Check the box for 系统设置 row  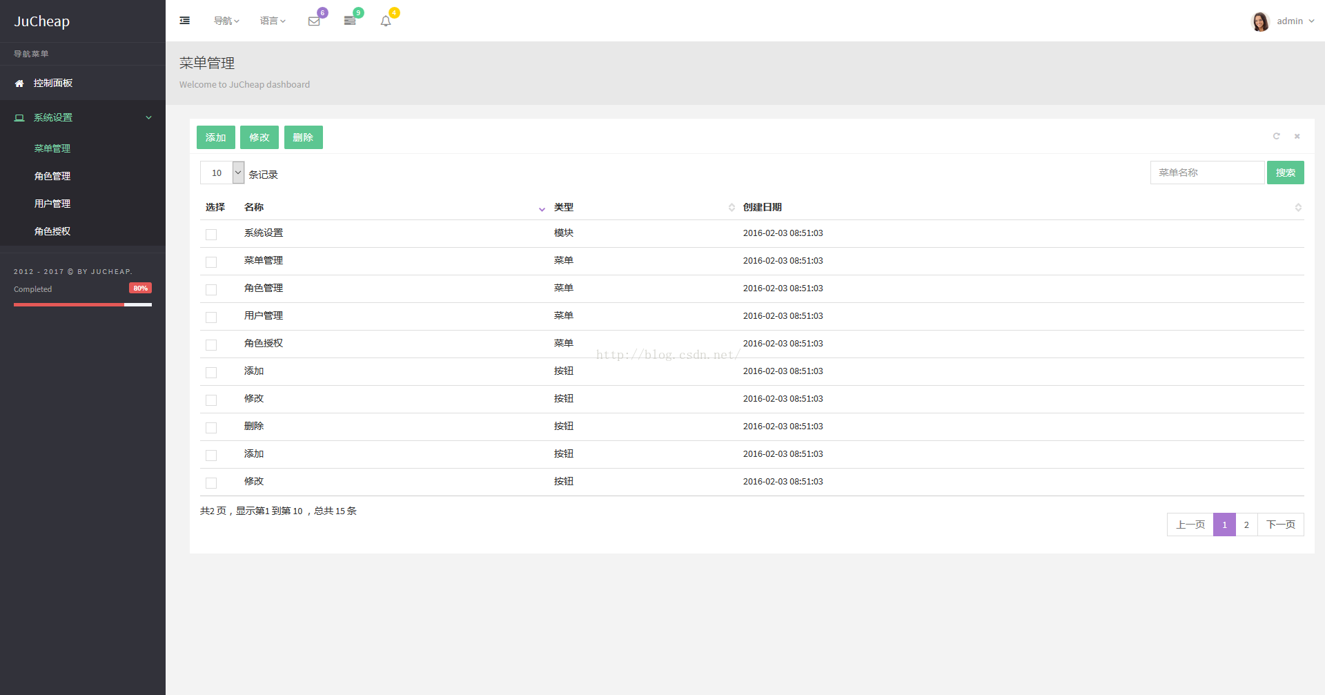pos(211,235)
